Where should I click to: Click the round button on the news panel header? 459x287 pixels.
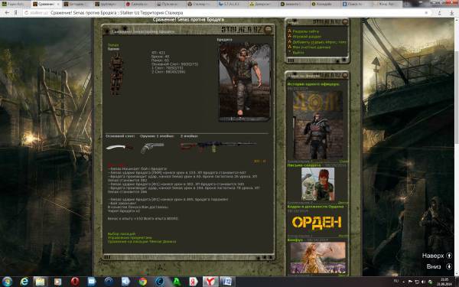[x=345, y=75]
